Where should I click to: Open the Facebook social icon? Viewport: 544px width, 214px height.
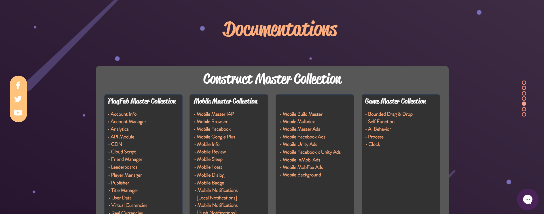[x=18, y=85]
